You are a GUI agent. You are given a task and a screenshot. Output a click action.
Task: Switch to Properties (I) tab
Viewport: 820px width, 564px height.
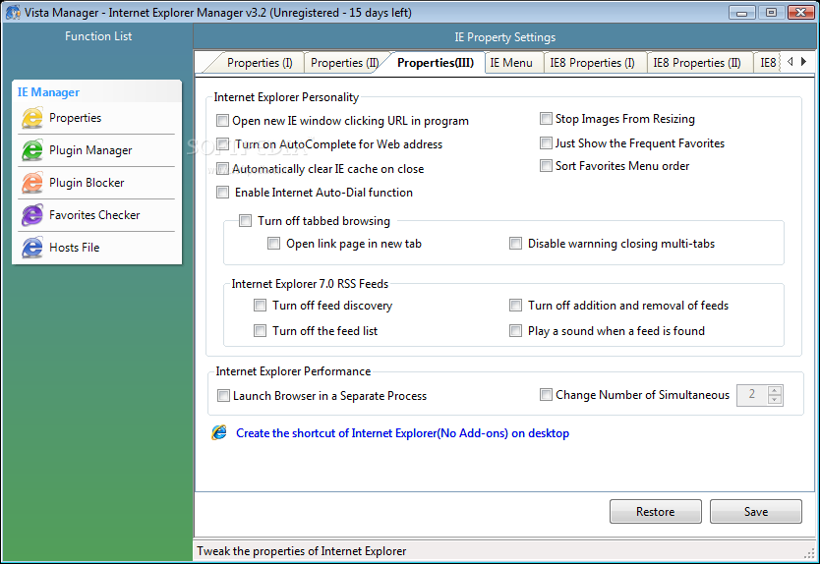click(x=260, y=63)
